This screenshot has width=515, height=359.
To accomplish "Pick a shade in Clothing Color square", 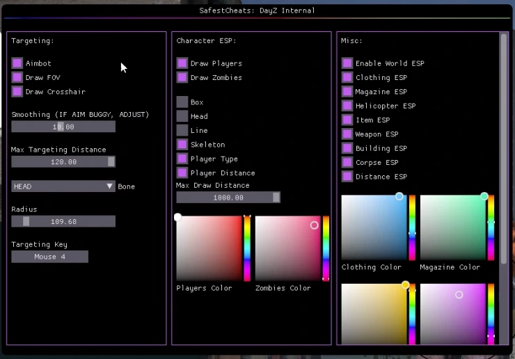I will tap(374, 228).
